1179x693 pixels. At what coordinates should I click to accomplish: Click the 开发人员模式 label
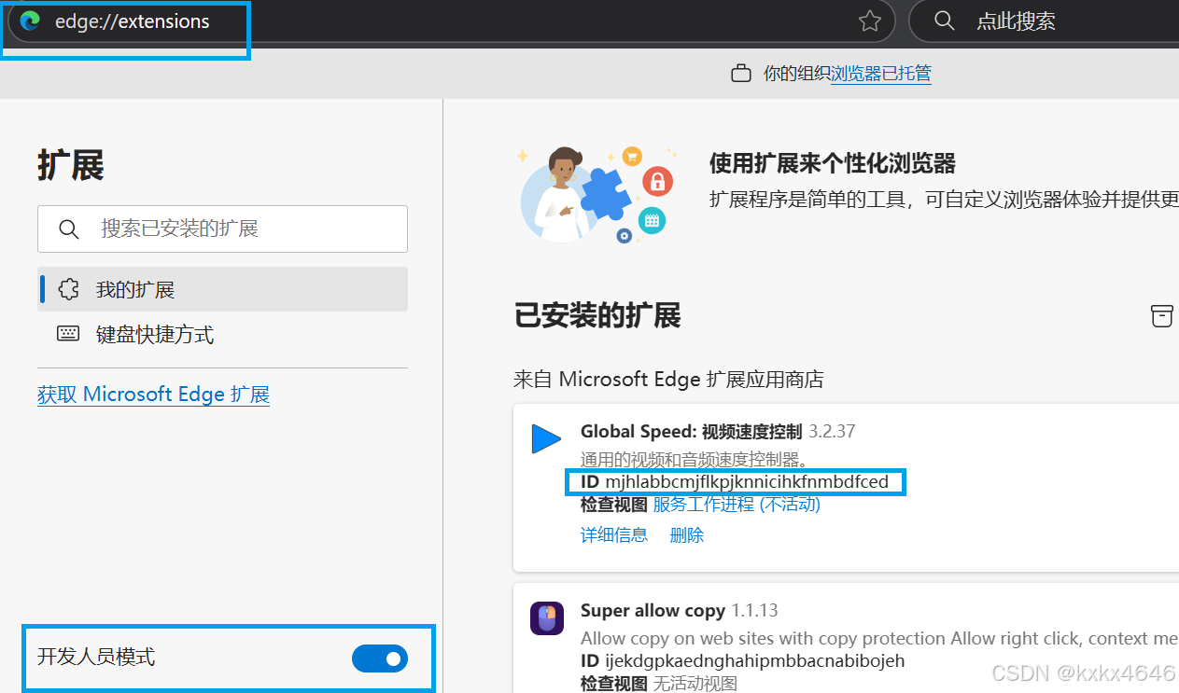[96, 658]
